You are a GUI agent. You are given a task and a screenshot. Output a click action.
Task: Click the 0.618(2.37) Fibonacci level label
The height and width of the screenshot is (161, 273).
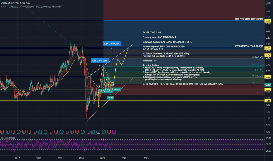coord(258,65)
